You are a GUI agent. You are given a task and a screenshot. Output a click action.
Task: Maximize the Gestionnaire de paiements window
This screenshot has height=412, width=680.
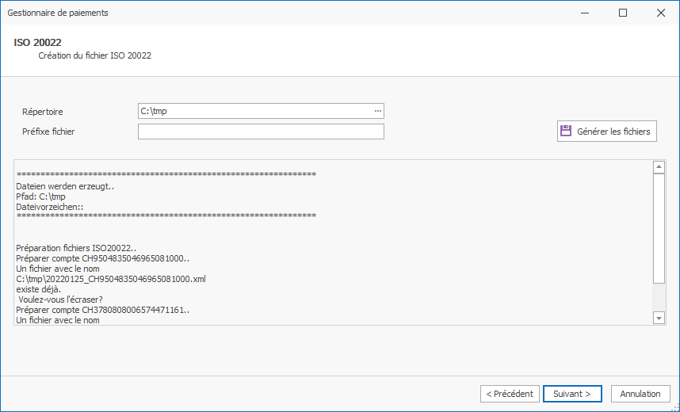[x=623, y=13]
